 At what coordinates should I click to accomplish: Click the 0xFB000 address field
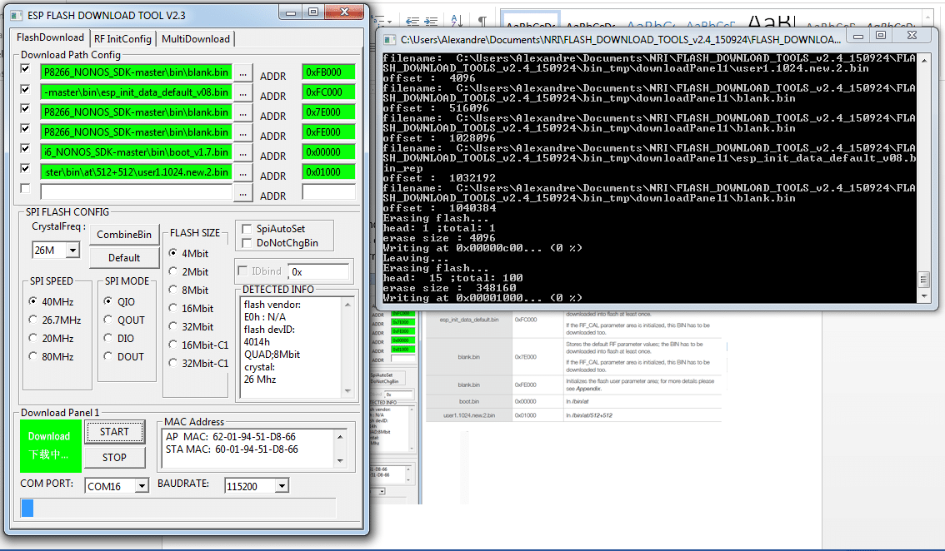(328, 72)
